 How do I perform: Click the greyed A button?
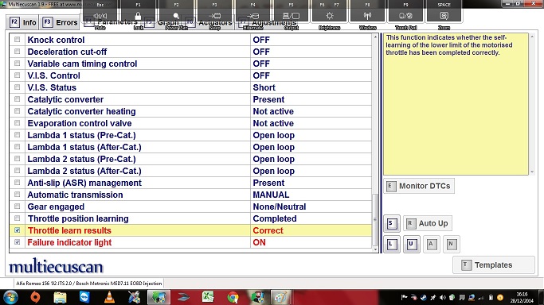coord(431,244)
